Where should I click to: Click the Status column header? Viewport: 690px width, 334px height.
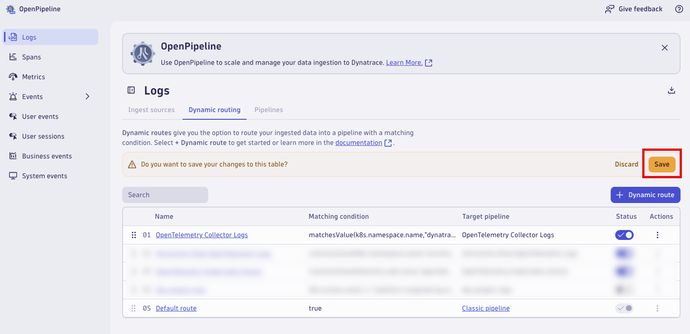[x=626, y=217]
